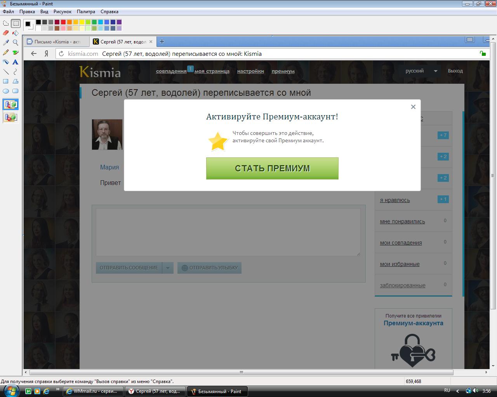This screenshot has width=497, height=397.
Task: Click the совпадения navigation link
Action: [171, 71]
